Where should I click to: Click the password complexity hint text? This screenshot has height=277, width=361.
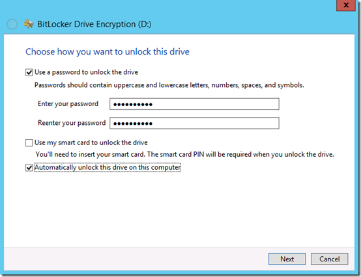(169, 85)
